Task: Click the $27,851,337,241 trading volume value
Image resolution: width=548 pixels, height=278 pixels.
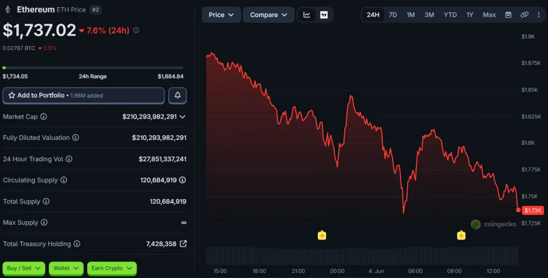Action: click(163, 159)
